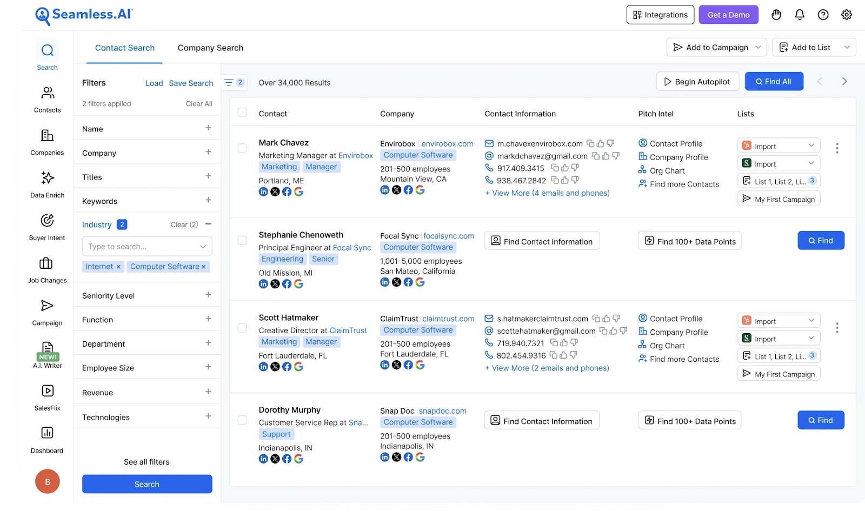This screenshot has height=523, width=865.
Task: Open Dashboard in the sidebar
Action: 47,440
